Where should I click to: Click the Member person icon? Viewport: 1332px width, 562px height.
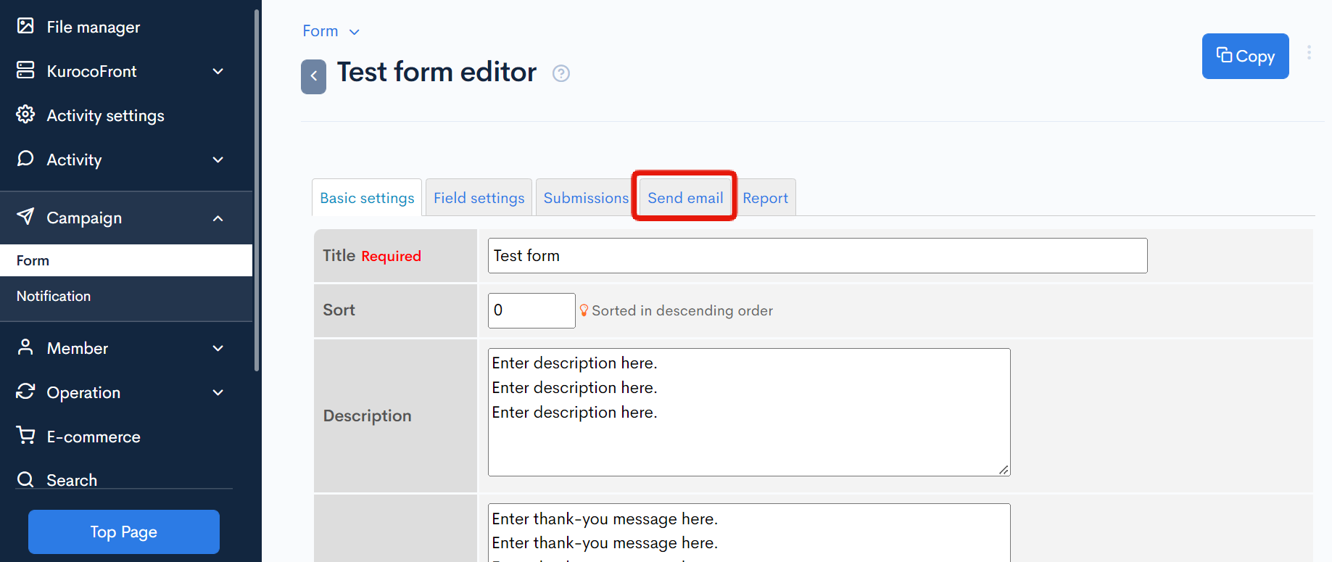pyautogui.click(x=25, y=347)
